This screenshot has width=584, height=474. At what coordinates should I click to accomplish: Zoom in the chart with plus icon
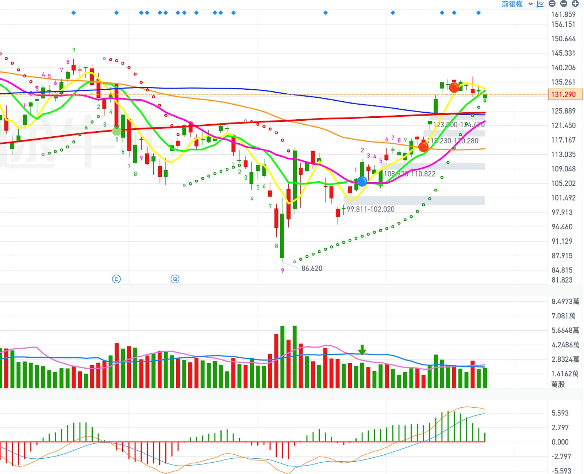coord(575,4)
